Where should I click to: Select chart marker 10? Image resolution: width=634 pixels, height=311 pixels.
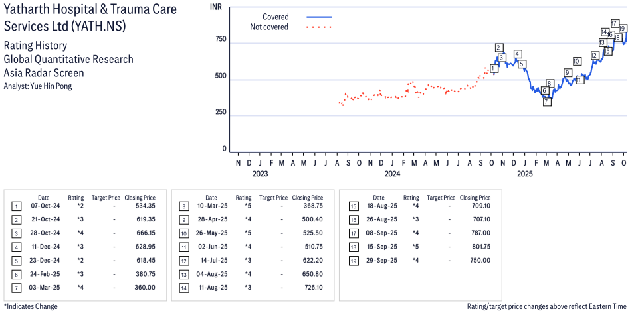tap(576, 61)
